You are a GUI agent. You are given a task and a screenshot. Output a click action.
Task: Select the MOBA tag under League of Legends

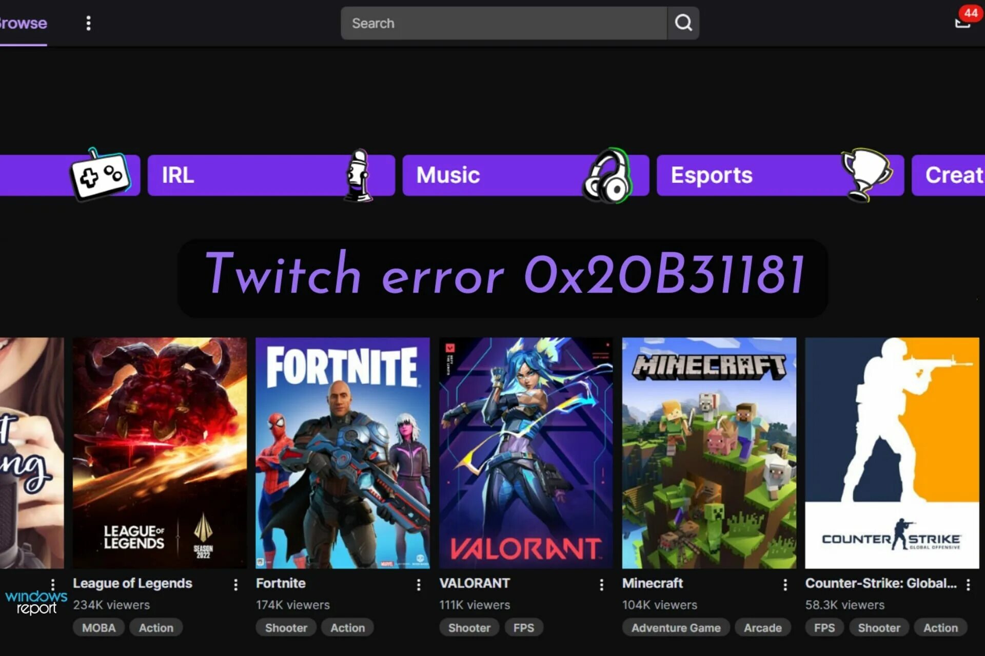pos(98,628)
